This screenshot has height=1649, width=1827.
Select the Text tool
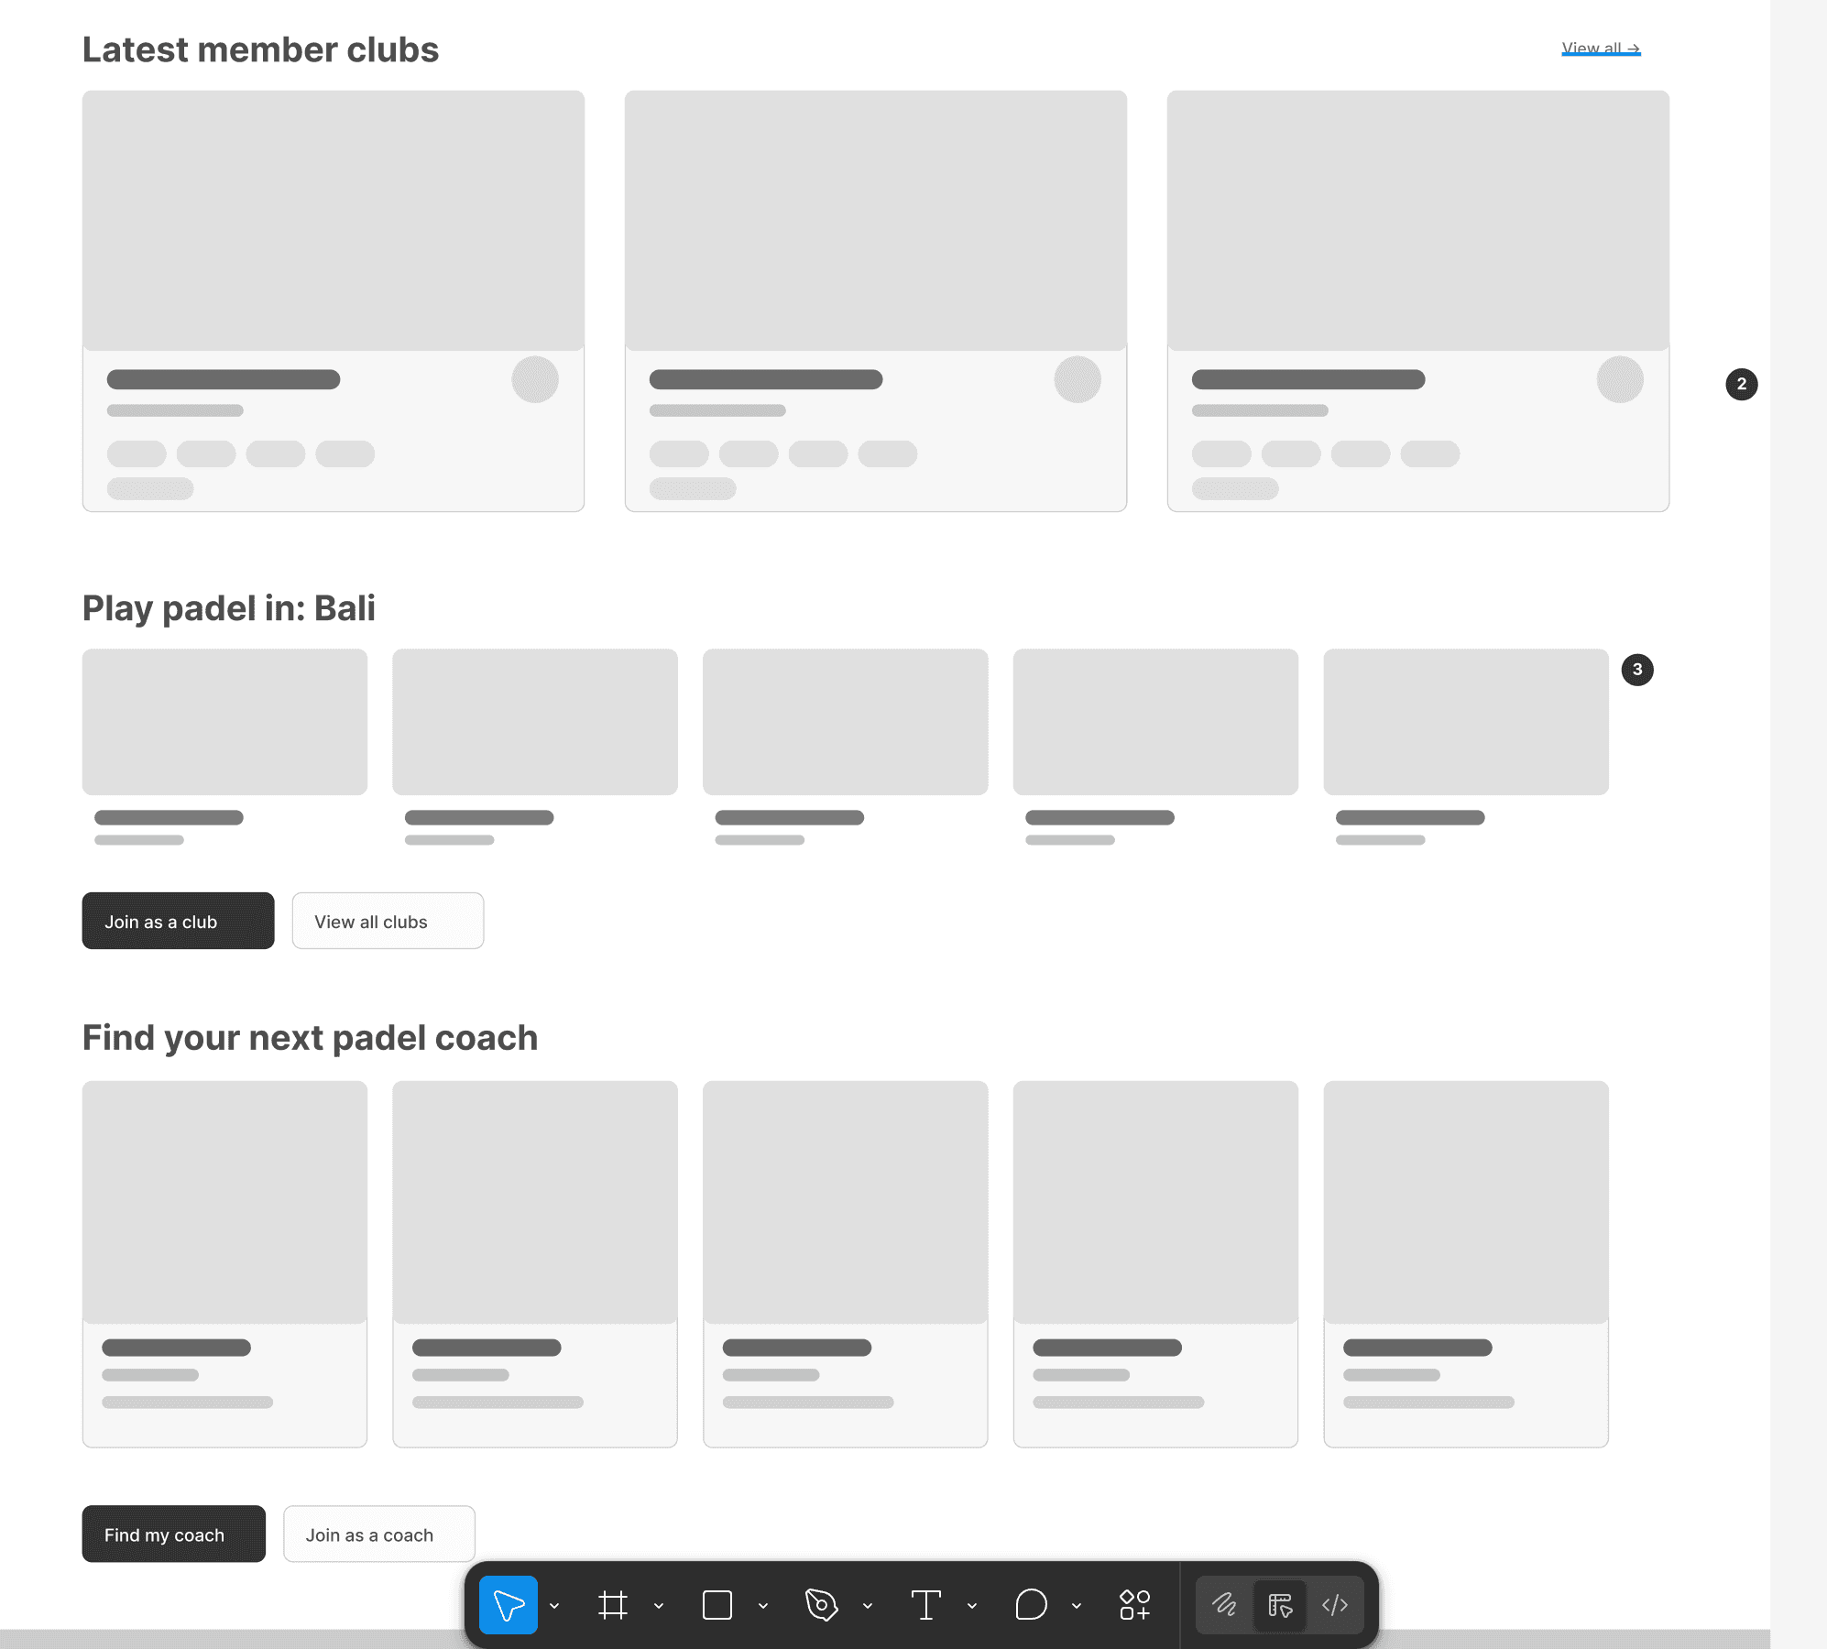point(926,1605)
